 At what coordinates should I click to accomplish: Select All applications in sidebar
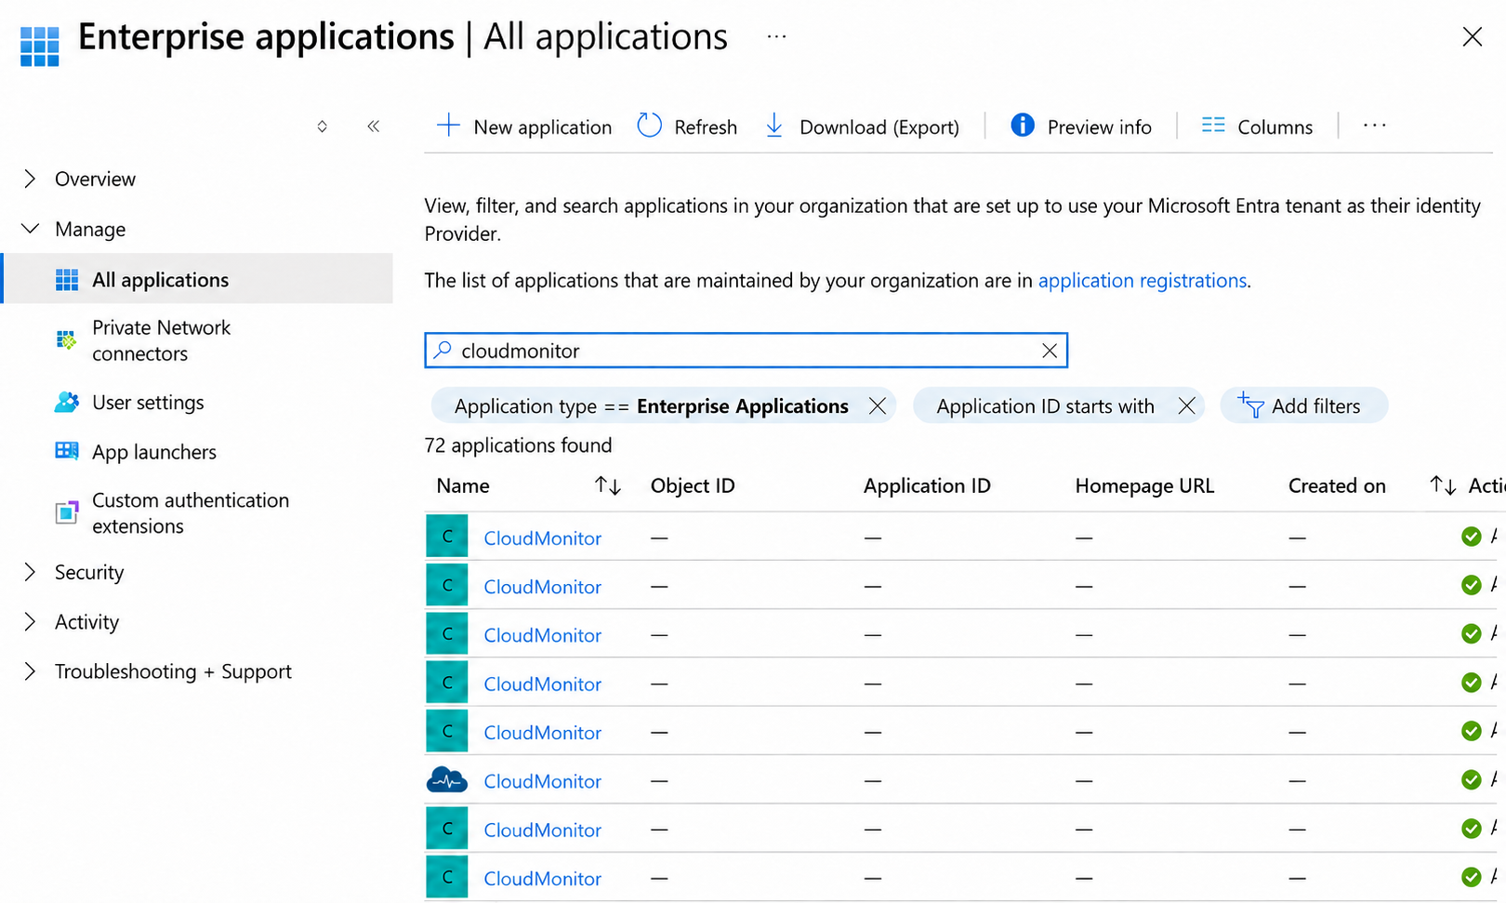pyautogui.click(x=197, y=279)
